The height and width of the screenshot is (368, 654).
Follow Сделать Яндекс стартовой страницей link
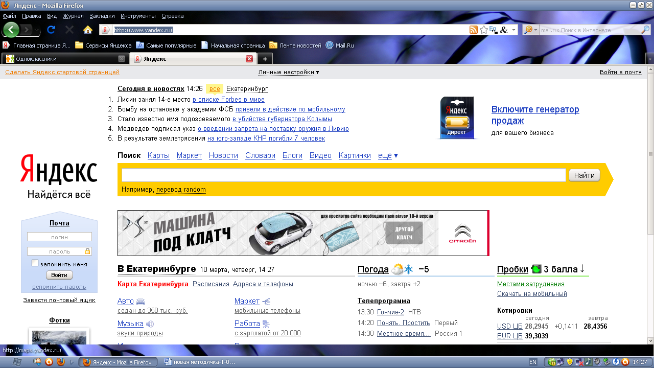(x=62, y=72)
